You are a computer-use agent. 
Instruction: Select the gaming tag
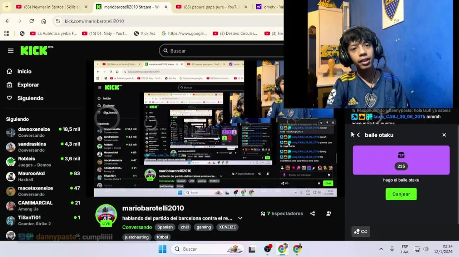tap(204, 227)
